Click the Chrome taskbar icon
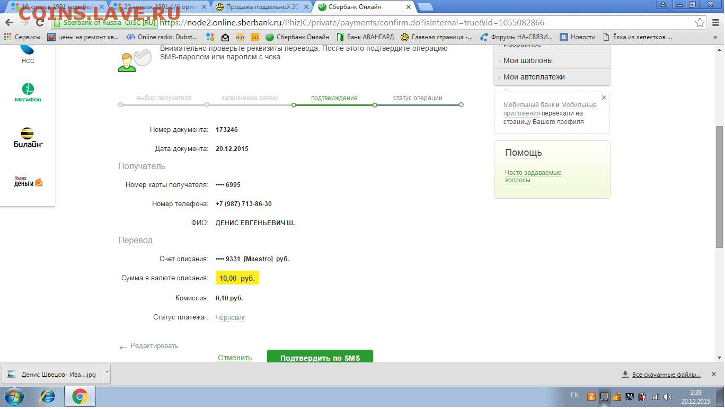 pyautogui.click(x=80, y=397)
